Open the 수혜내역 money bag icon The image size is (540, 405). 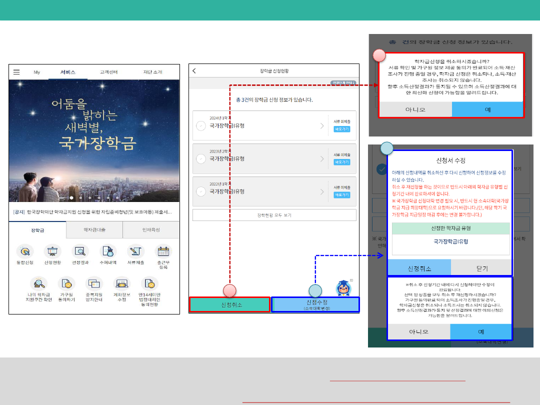coord(107,251)
